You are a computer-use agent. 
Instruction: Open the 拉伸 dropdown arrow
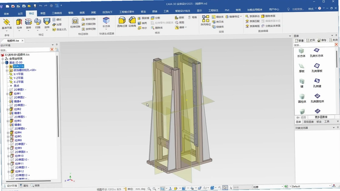tap(19, 30)
